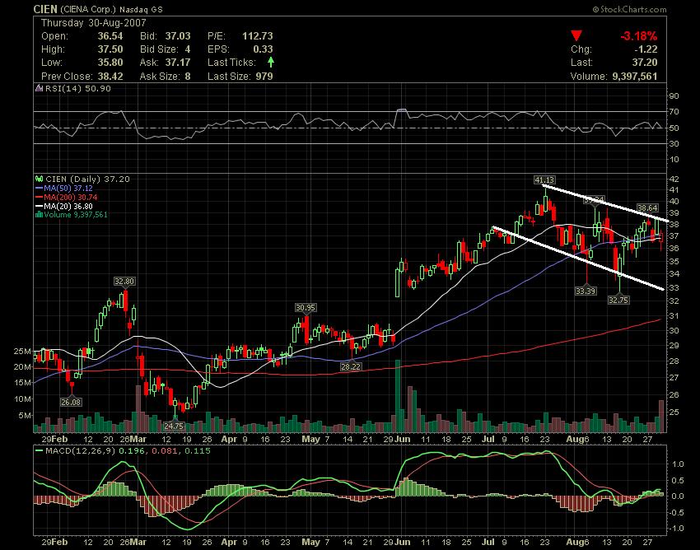Click the 'MA(50) 37.12' legend text
700x550 pixels.
[68, 189]
